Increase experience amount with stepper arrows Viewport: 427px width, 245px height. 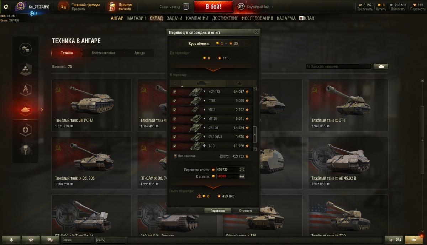pos(242,168)
